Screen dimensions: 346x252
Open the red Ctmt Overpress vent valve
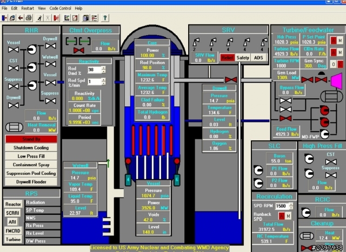pos(79,50)
